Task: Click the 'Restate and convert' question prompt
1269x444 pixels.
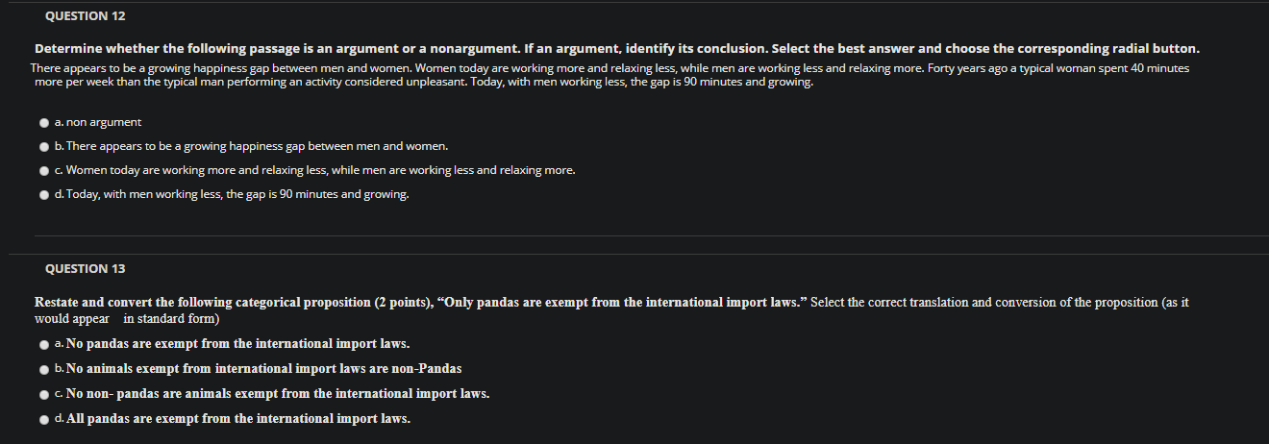Action: click(x=611, y=309)
